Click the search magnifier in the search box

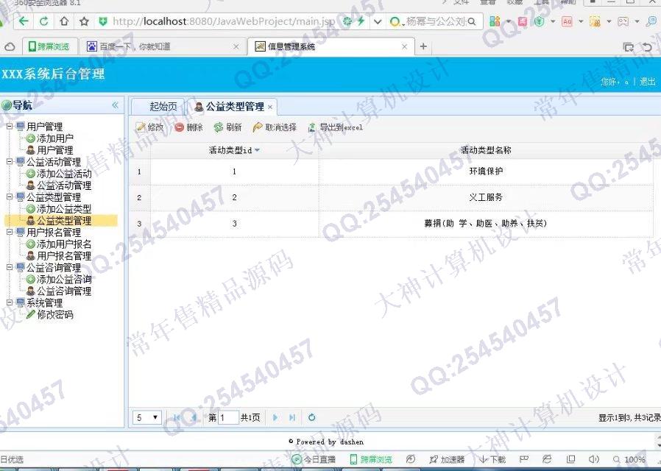click(472, 21)
